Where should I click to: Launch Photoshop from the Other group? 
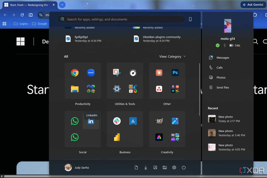(175, 73)
